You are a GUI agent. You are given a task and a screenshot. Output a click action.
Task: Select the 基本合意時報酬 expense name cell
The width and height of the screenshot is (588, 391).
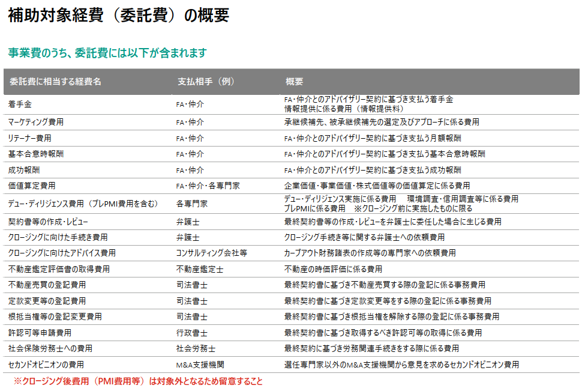click(35, 154)
